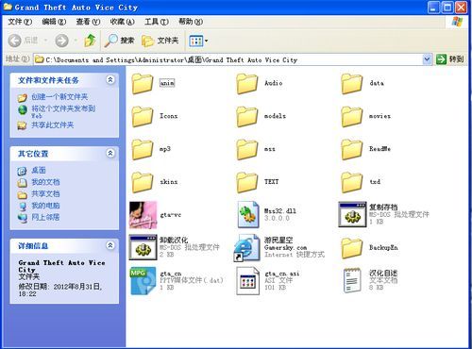Select the ReadMe folder
This screenshot has height=349, width=472.
click(x=366, y=149)
